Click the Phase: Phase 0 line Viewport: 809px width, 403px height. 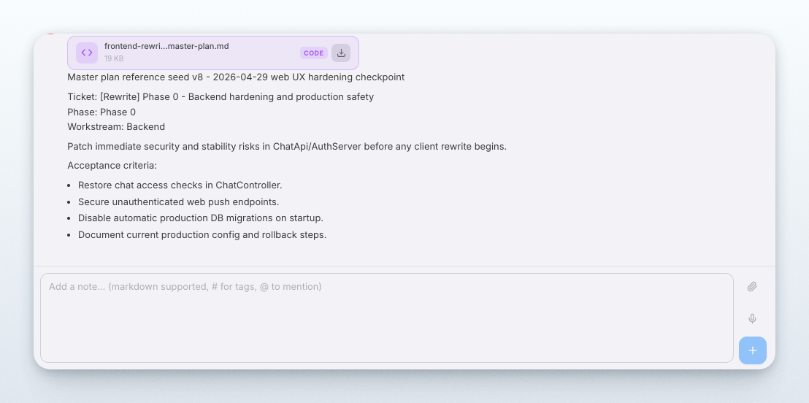click(x=101, y=112)
